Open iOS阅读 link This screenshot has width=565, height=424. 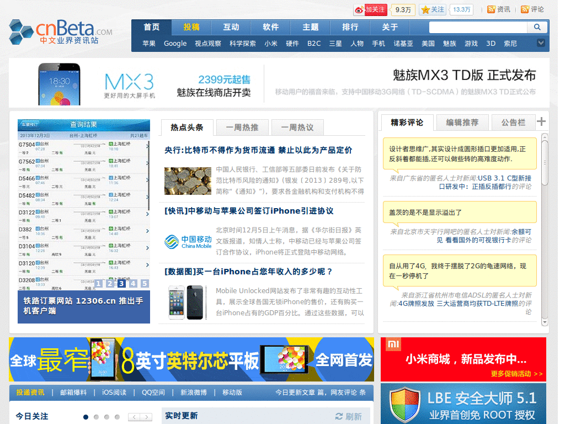point(114,393)
